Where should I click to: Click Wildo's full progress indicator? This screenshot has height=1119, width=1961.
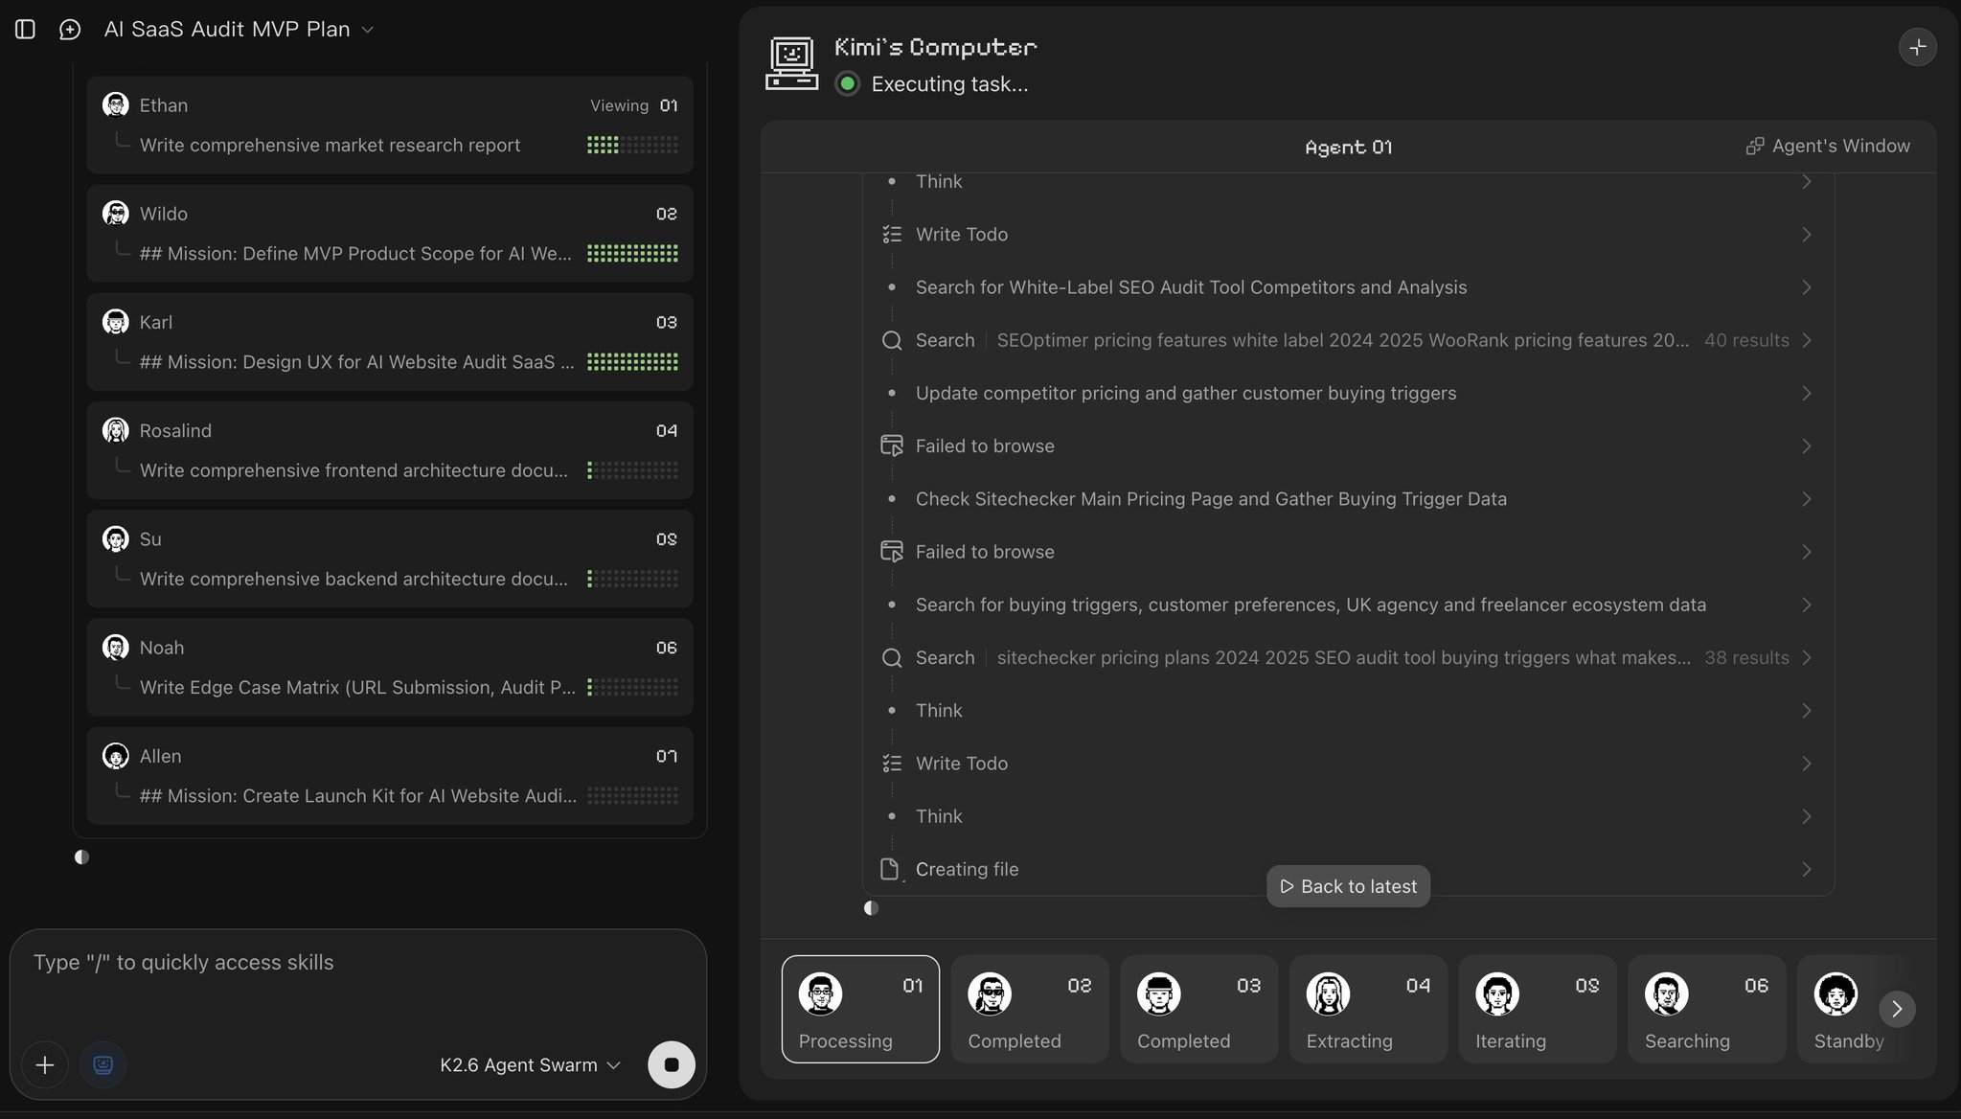pyautogui.click(x=632, y=253)
